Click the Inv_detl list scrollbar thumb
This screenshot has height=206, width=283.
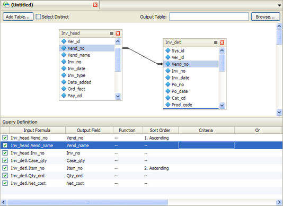click(x=222, y=63)
